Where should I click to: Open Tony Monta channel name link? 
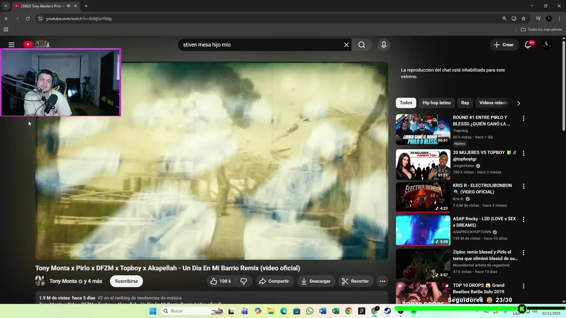click(63, 281)
